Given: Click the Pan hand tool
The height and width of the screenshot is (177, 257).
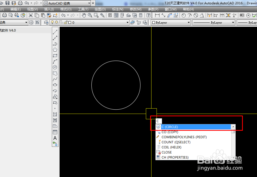Looking at the screenshot, I should tap(84, 16).
